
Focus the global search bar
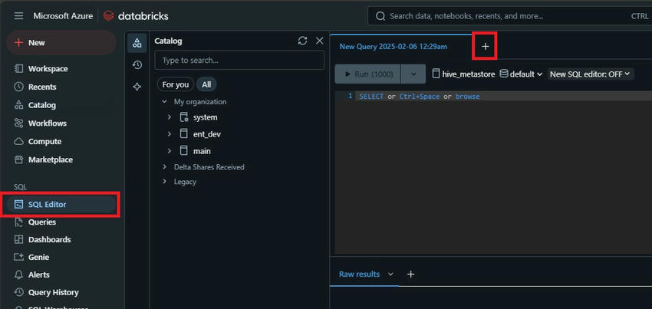tap(510, 16)
